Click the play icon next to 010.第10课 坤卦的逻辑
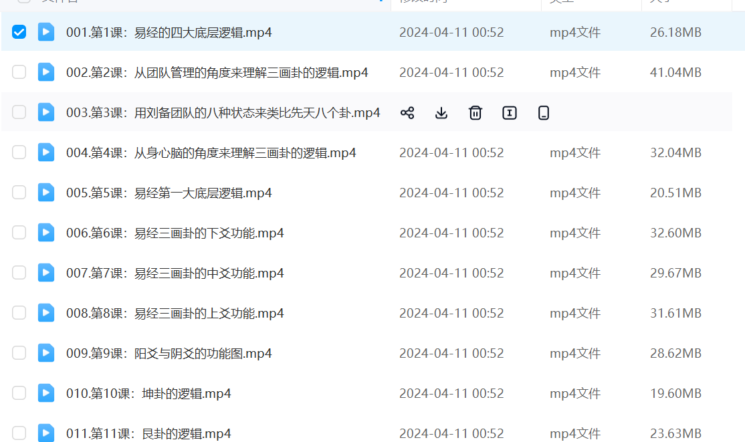The height and width of the screenshot is (442, 745). click(46, 393)
